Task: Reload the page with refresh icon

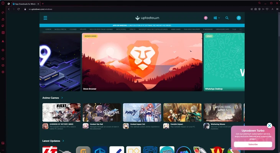Action: 18,9
